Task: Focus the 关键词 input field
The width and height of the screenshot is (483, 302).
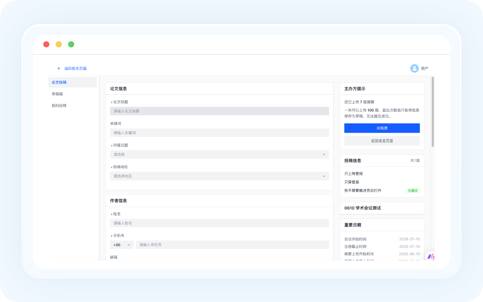Action: click(x=219, y=133)
